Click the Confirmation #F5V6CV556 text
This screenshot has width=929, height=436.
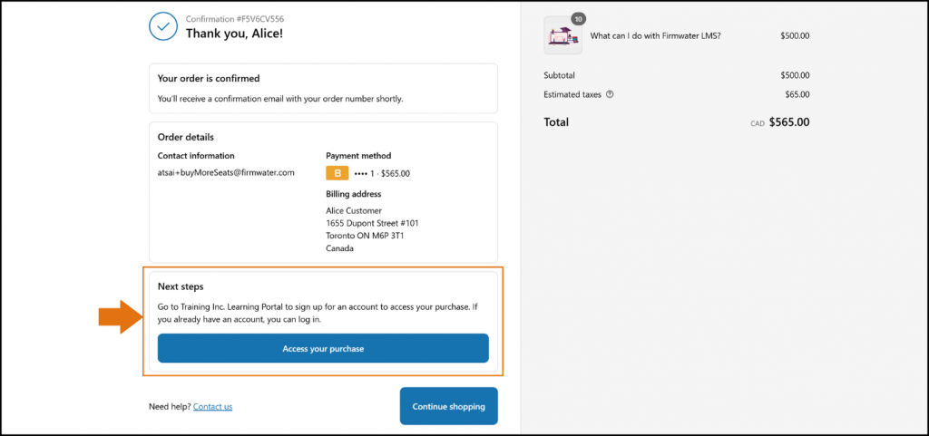235,19
